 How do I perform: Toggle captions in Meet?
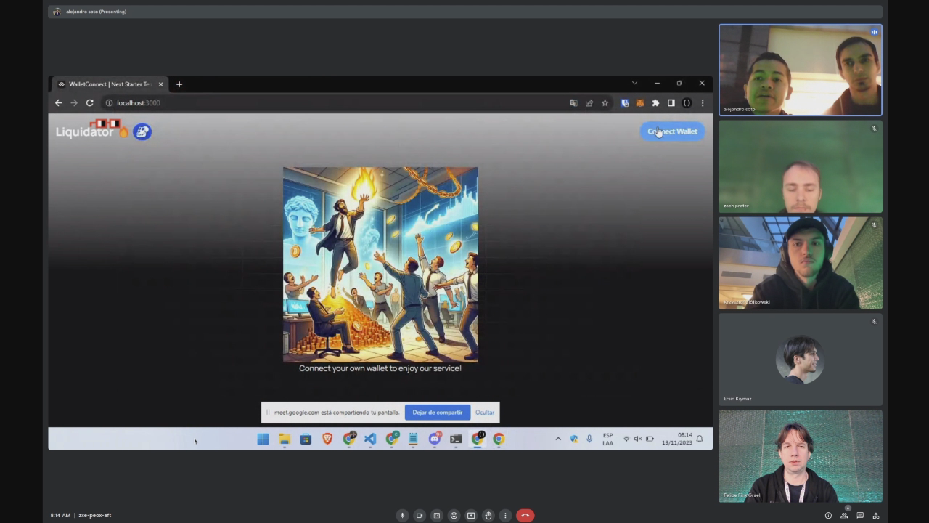[436, 516]
